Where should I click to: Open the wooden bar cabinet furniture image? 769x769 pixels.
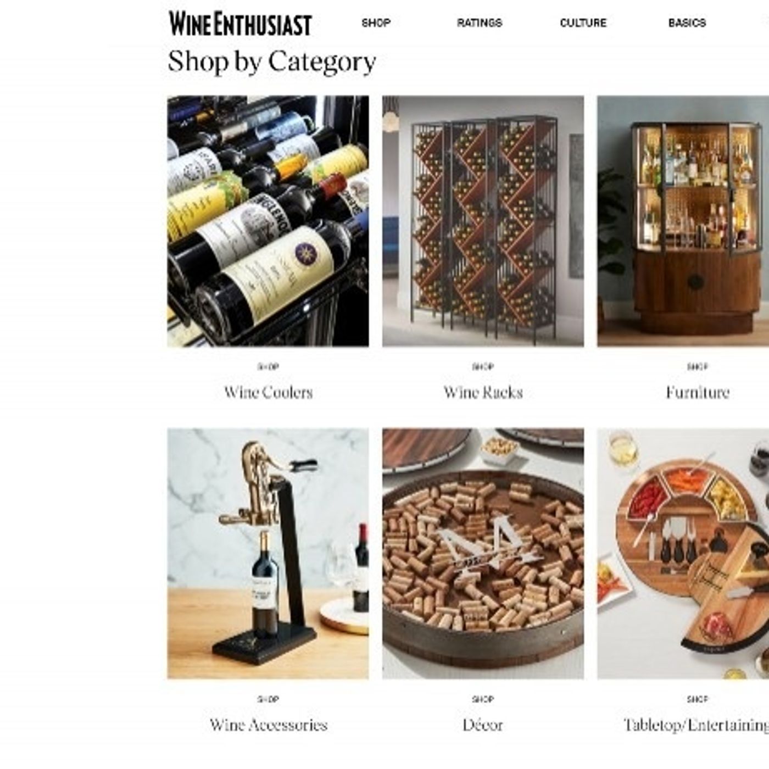point(683,221)
